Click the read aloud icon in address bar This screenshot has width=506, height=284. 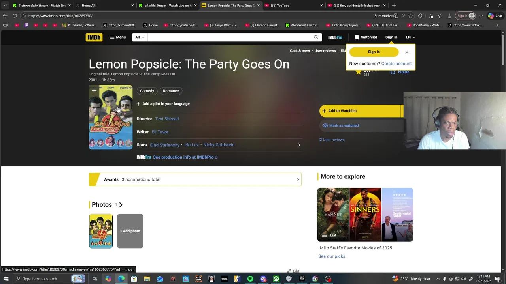click(x=403, y=16)
